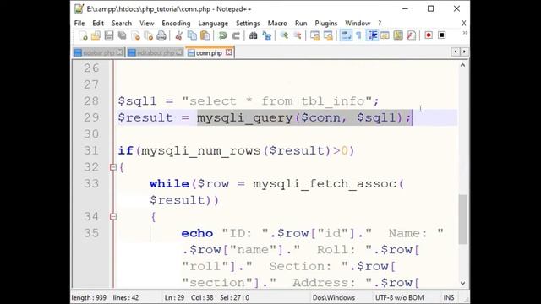Open the Function List panel icon

tap(412, 35)
